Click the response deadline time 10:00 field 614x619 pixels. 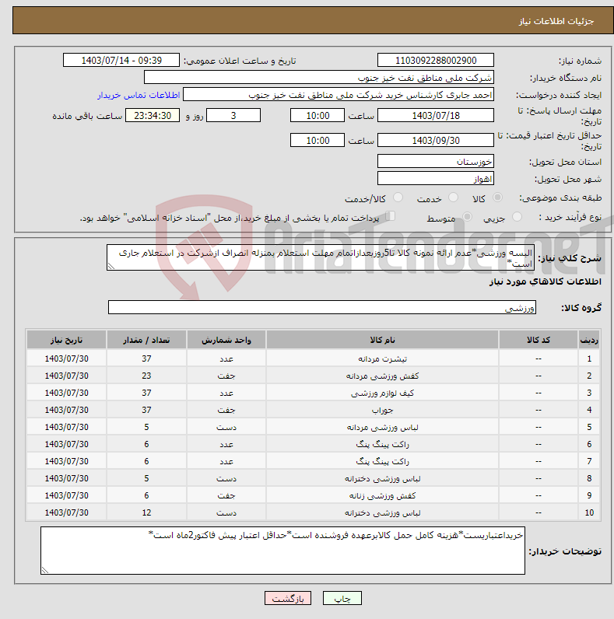pos(318,115)
